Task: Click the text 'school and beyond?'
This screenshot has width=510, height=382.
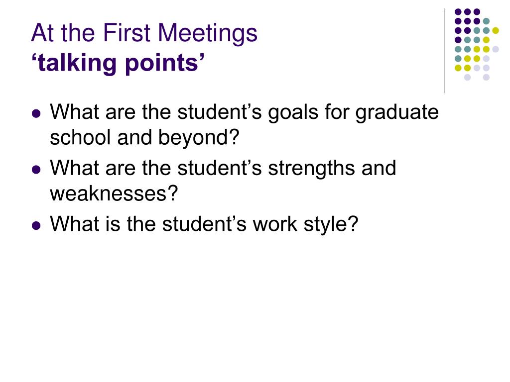Action: click(x=144, y=137)
